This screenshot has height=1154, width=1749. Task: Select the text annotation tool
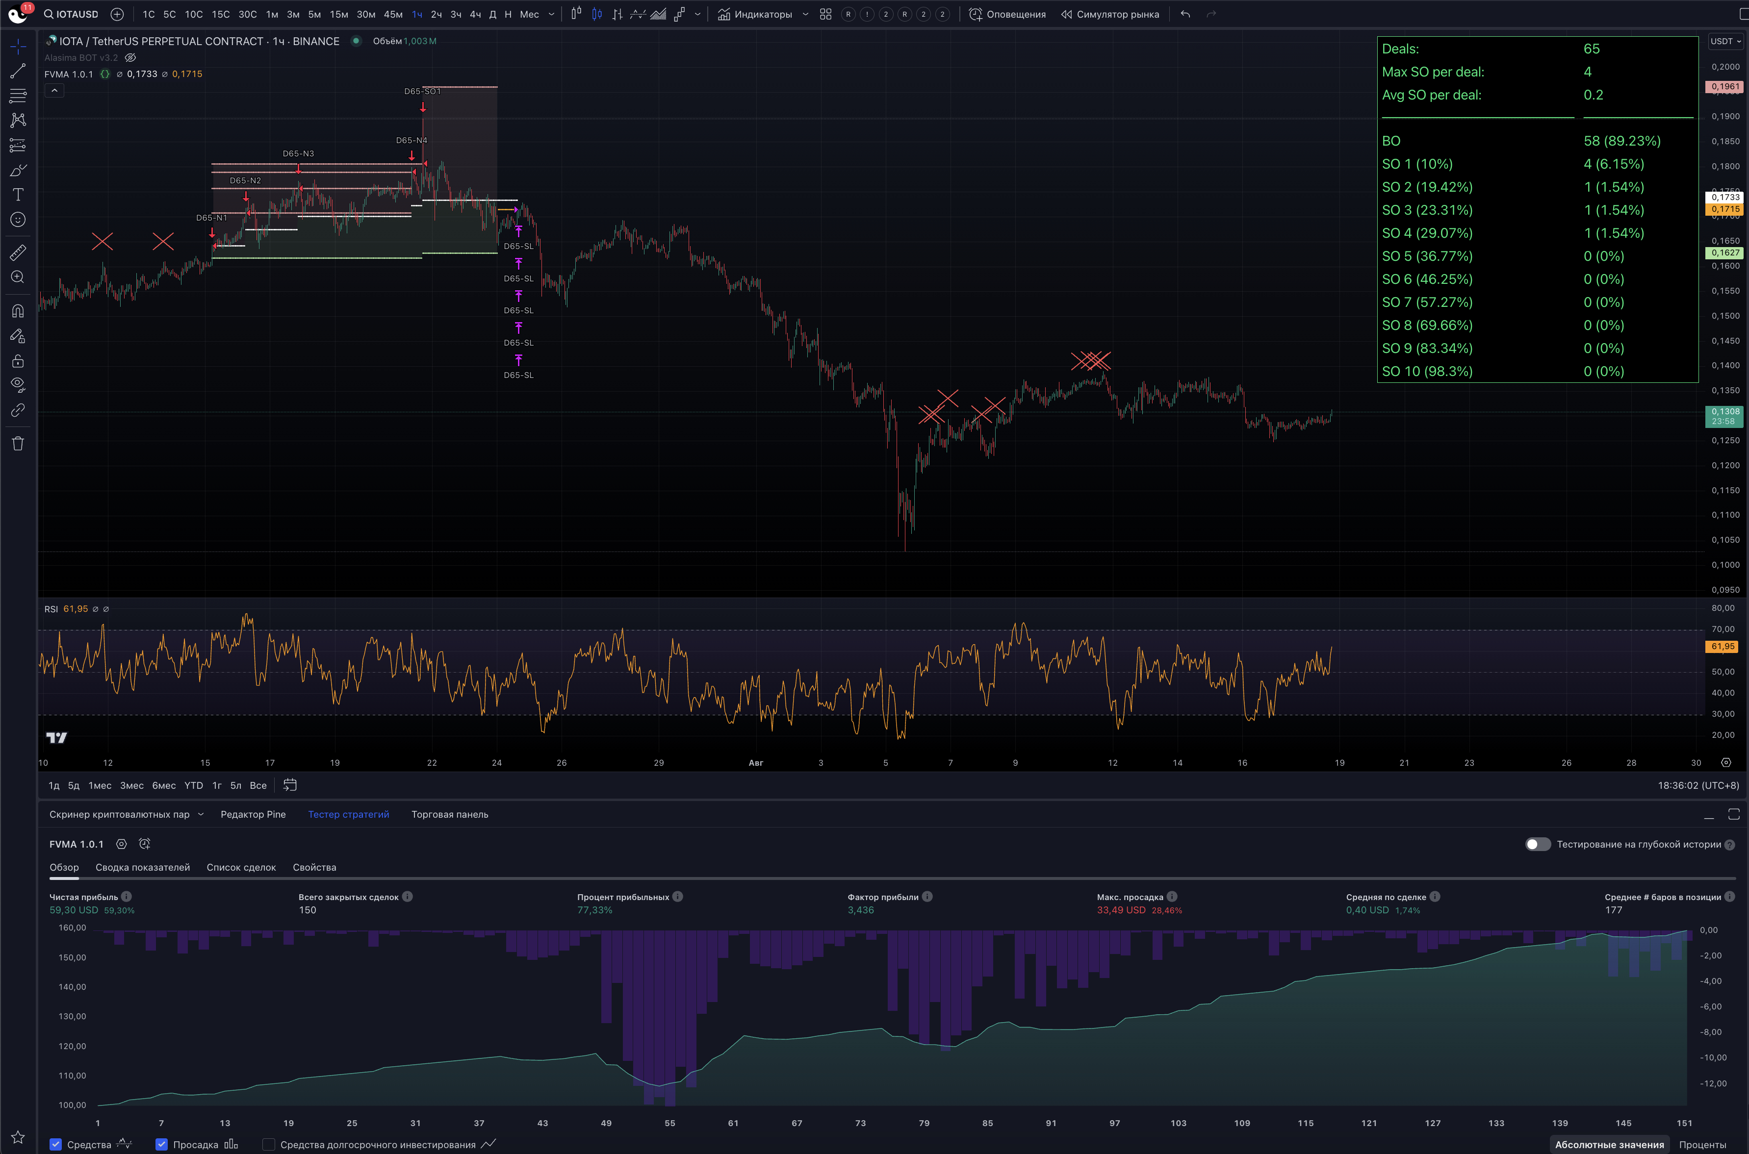pos(19,194)
